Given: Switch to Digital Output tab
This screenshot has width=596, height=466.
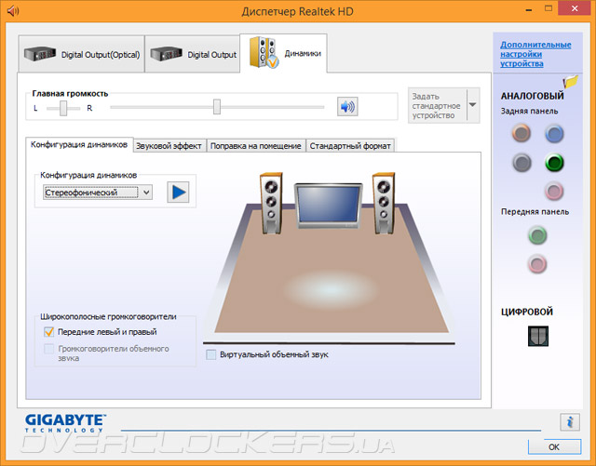Looking at the screenshot, I should coord(193,54).
